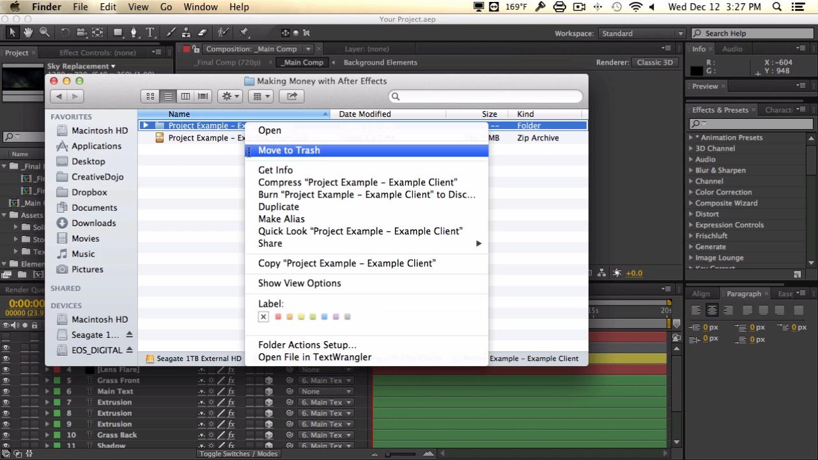
Task: Hide the Main Text layer eye
Action: click(x=6, y=391)
